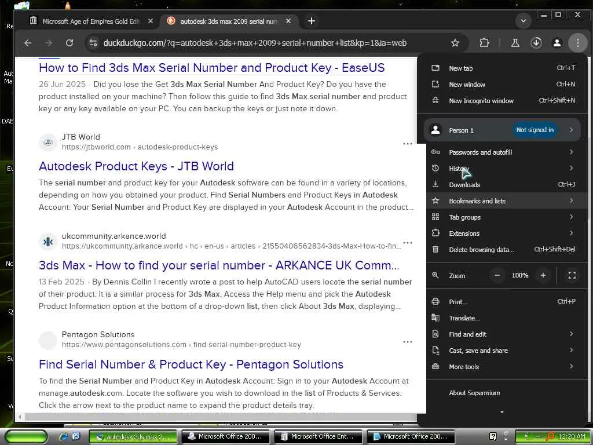Open a New Incognito window
593x445 pixels.
(x=503, y=101)
